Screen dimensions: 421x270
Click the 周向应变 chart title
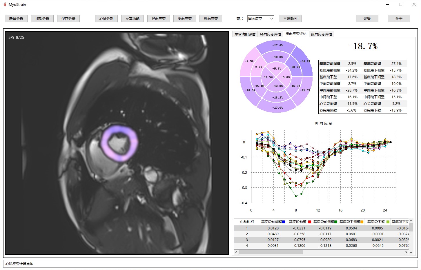pos(324,123)
